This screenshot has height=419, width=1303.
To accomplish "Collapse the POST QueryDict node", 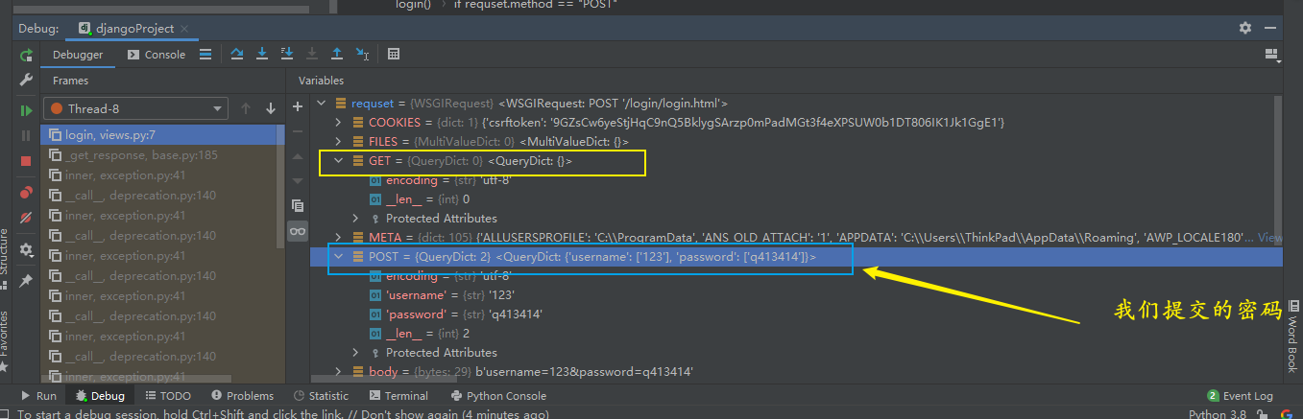I will [338, 257].
